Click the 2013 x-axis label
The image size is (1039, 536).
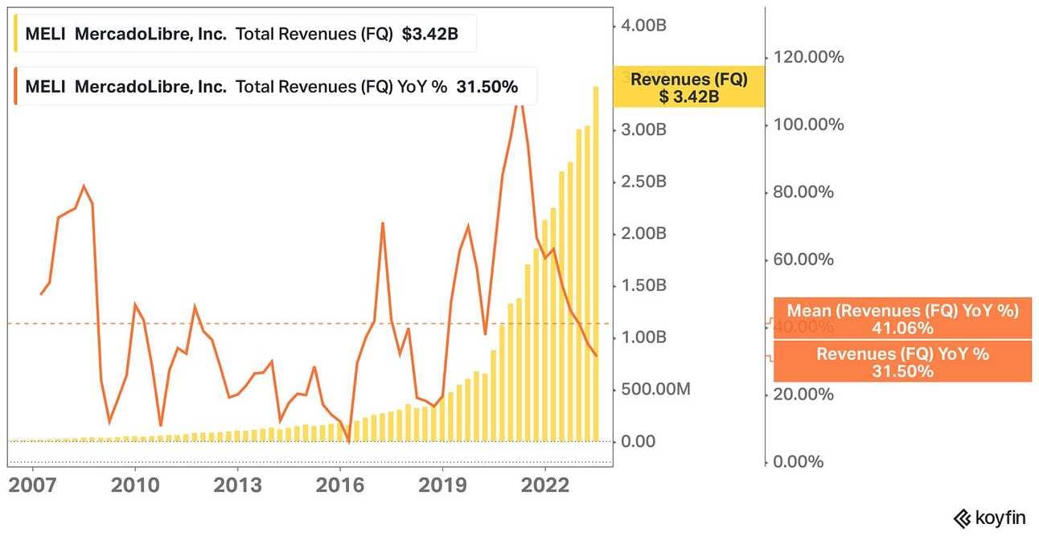click(237, 485)
